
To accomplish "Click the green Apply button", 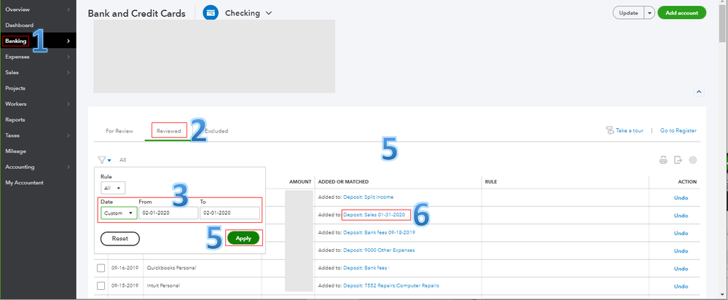I will click(243, 238).
